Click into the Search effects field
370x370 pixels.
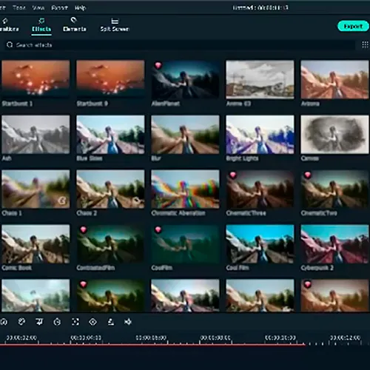click(180, 45)
